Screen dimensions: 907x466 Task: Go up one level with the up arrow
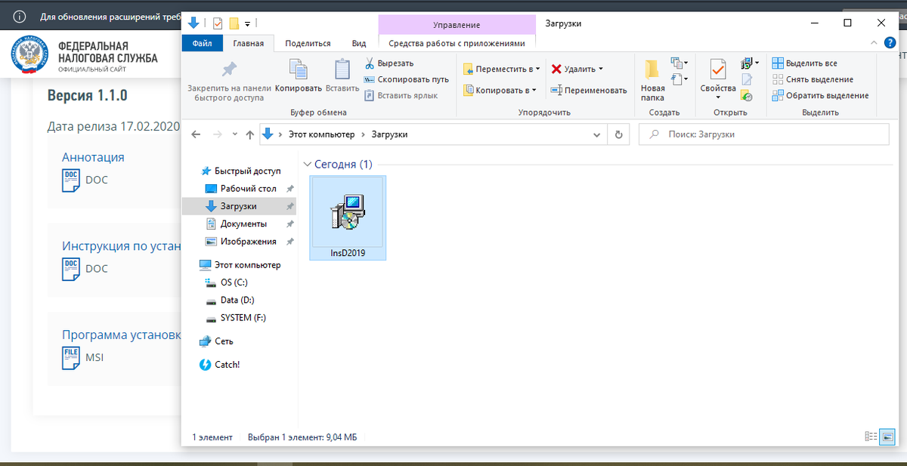[x=250, y=134]
